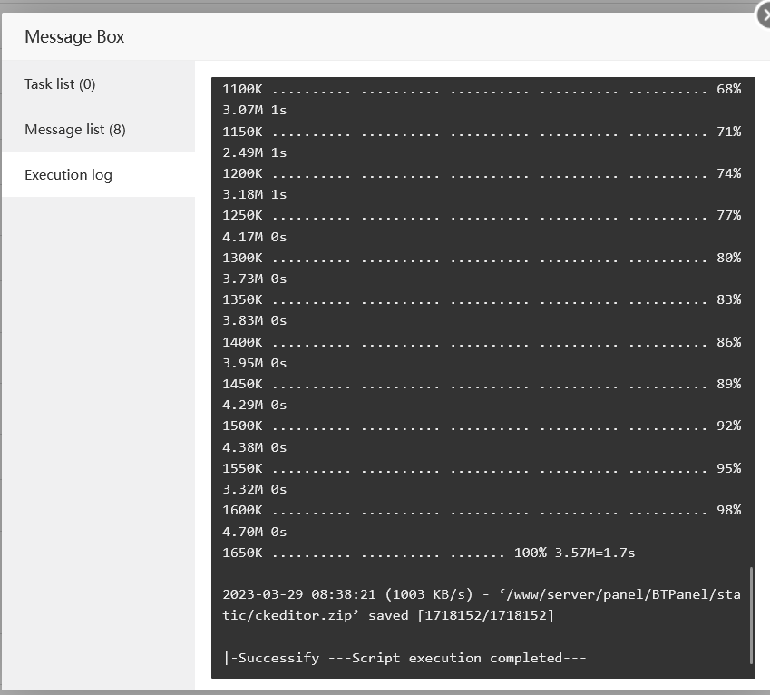This screenshot has width=770, height=695.
Task: Click the 98% progress value
Action: (730, 510)
